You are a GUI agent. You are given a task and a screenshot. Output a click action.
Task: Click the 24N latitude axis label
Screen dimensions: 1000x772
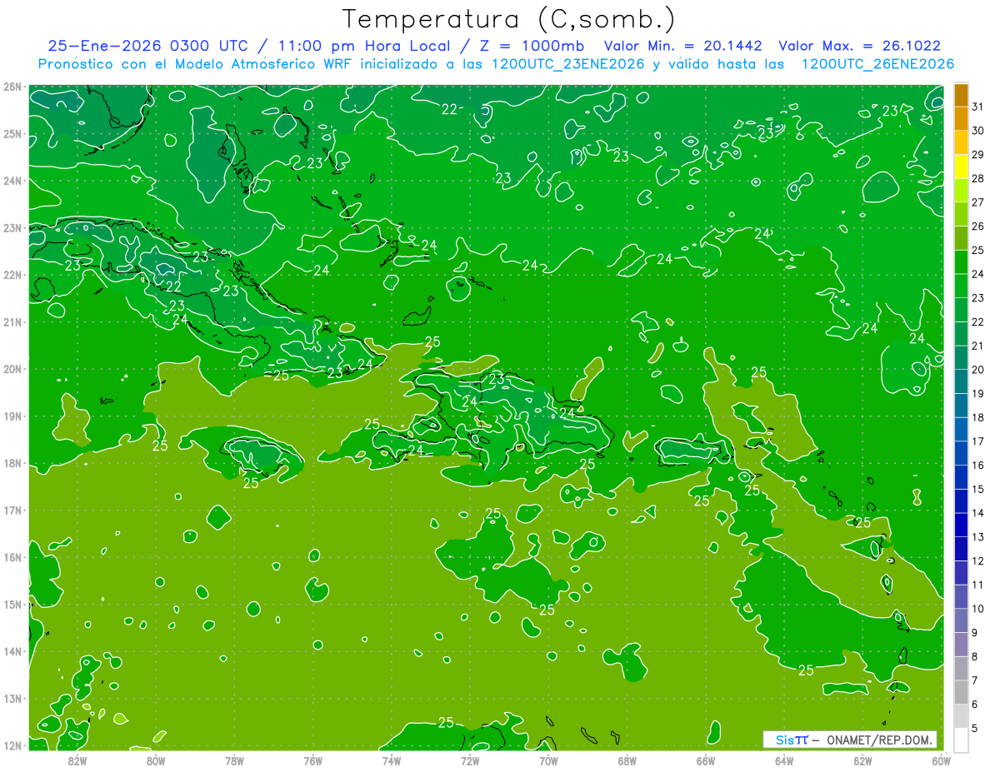pyautogui.click(x=12, y=181)
